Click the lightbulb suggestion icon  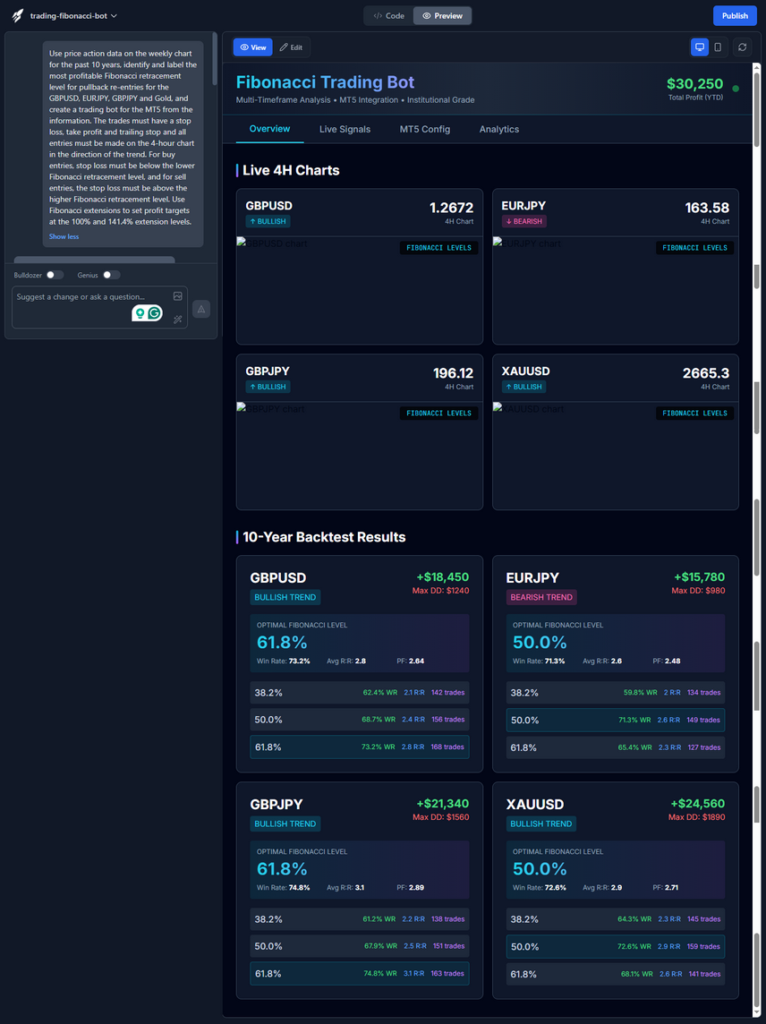tap(140, 313)
